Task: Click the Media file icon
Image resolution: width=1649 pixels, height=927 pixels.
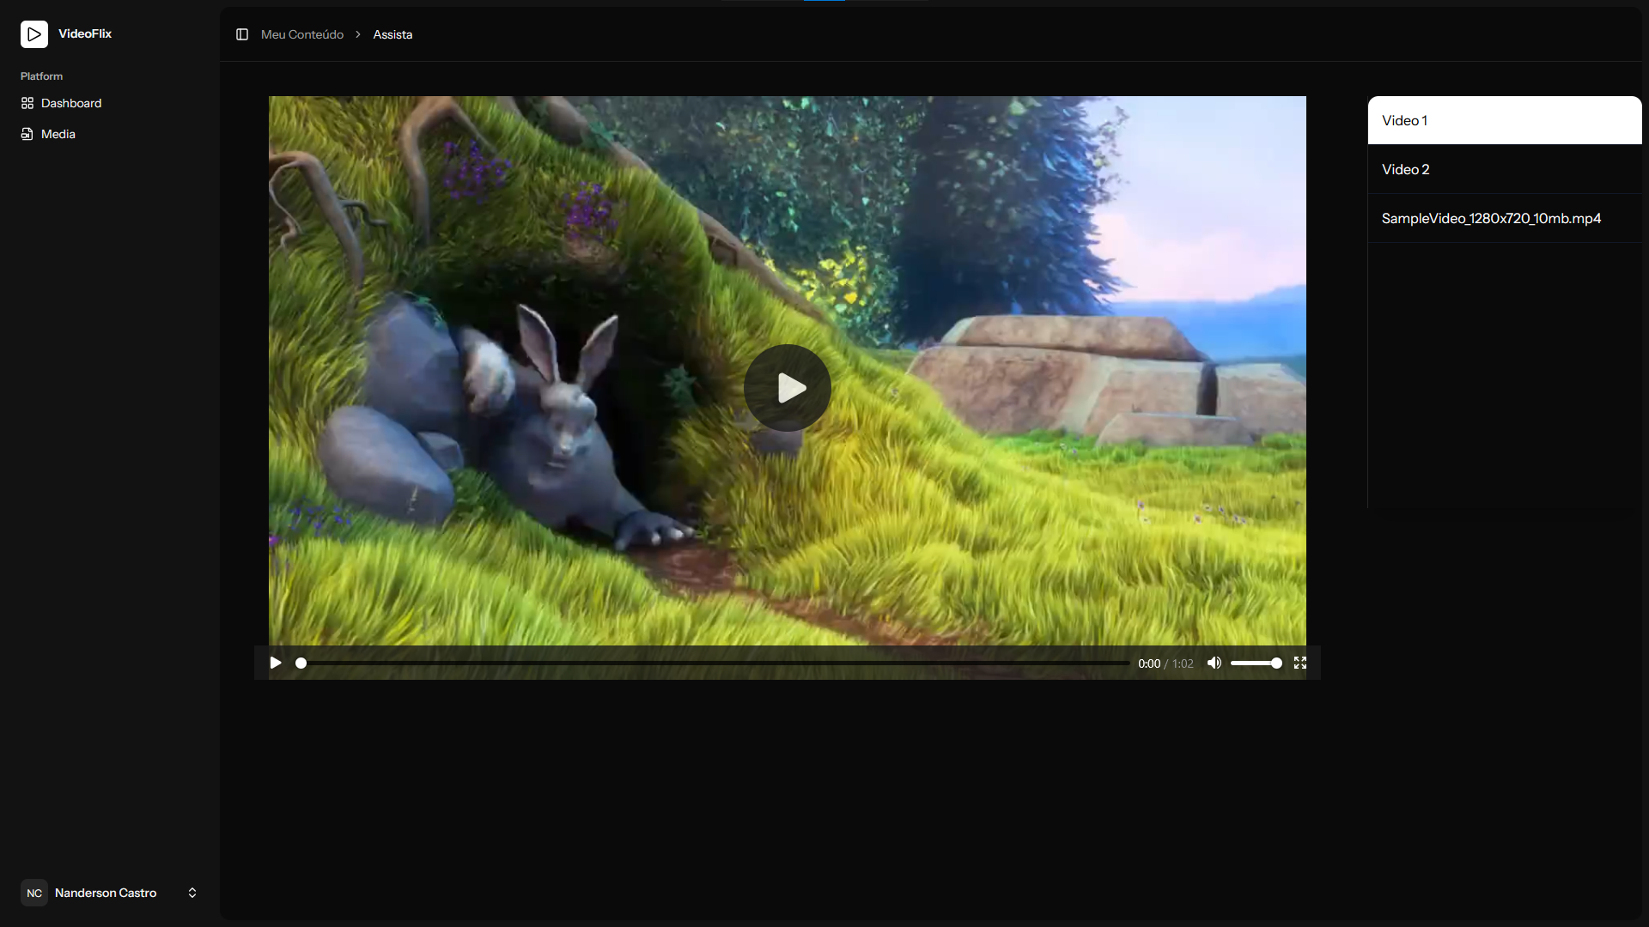Action: click(x=27, y=134)
